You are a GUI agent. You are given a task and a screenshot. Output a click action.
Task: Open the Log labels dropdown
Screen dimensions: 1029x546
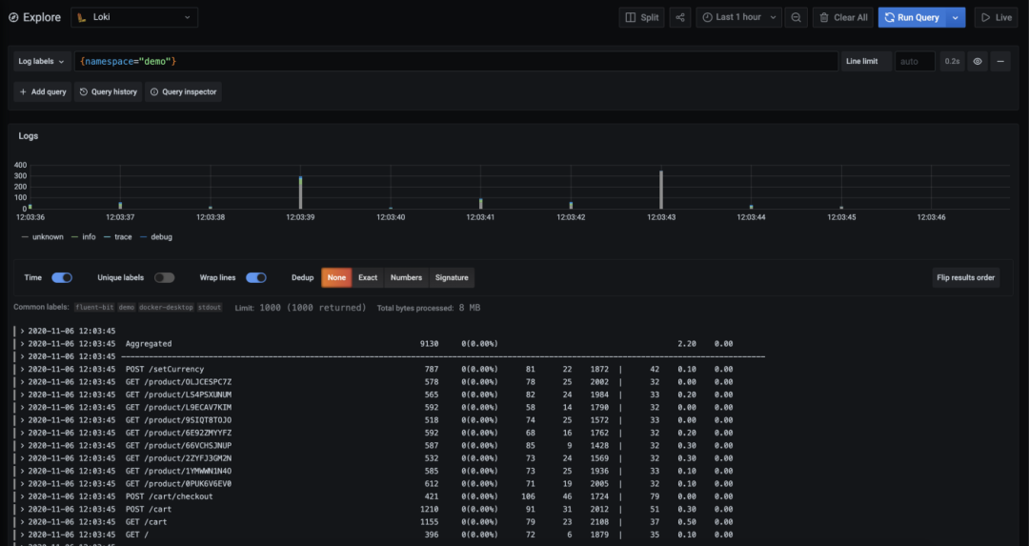42,61
